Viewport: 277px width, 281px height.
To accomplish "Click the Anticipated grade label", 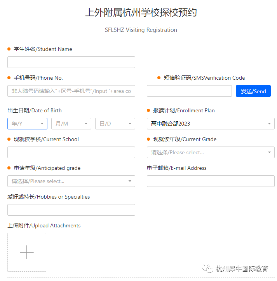I will pyautogui.click(x=47, y=168).
